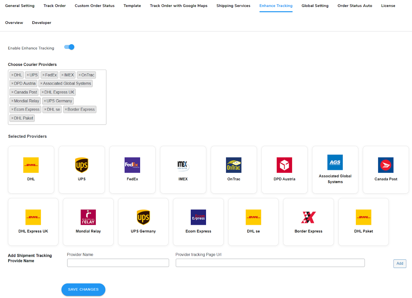
Task: Click the Mondial Relay logo
Action: click(88, 217)
